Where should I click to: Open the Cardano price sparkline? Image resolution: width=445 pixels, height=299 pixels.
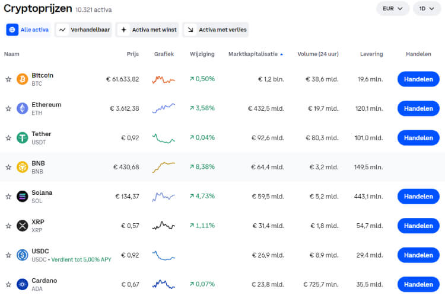pyautogui.click(x=164, y=284)
